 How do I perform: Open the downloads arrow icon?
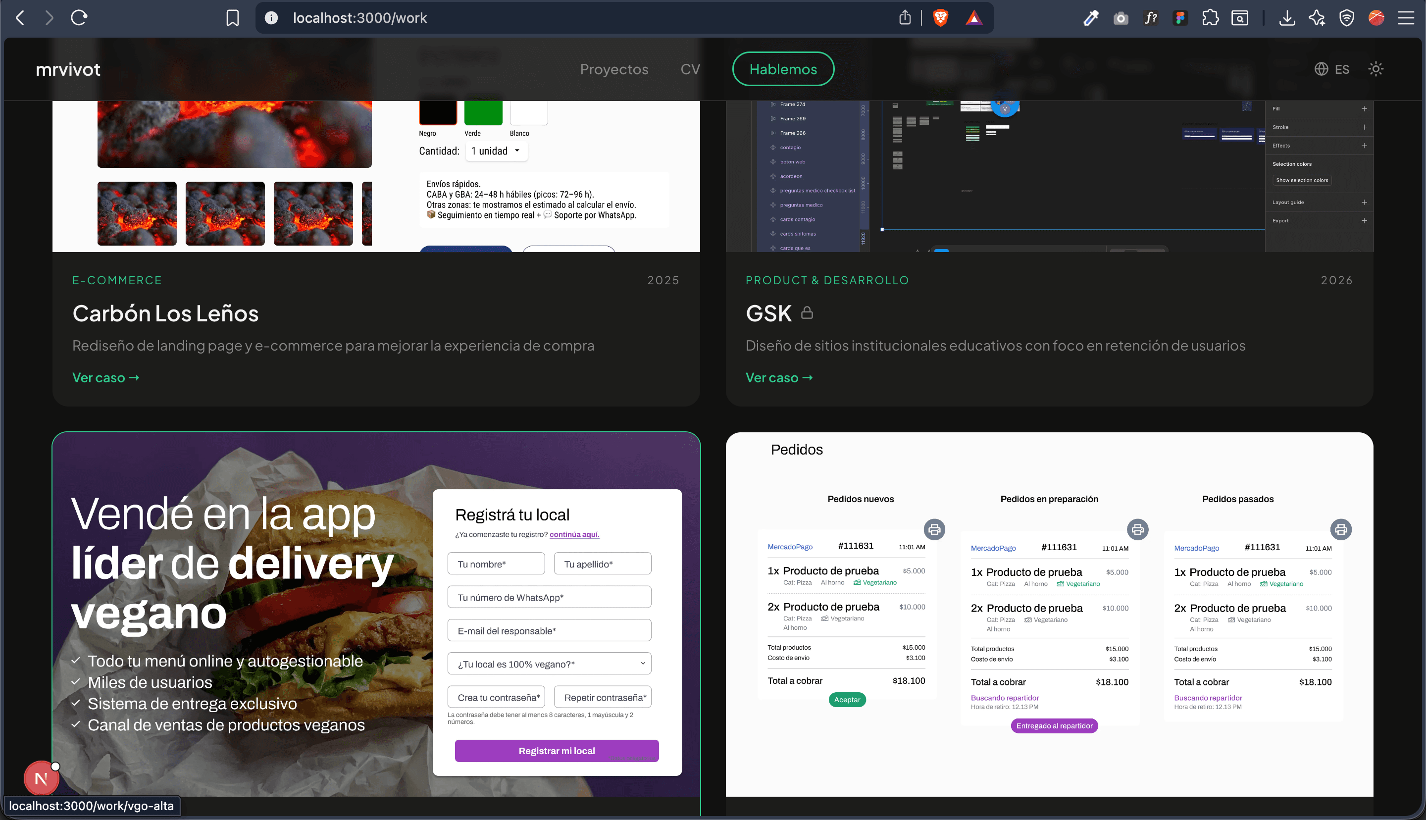[x=1286, y=18]
